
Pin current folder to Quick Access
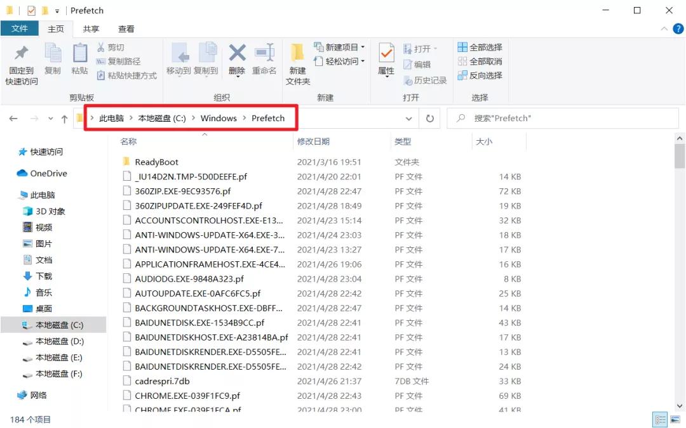tap(20, 62)
